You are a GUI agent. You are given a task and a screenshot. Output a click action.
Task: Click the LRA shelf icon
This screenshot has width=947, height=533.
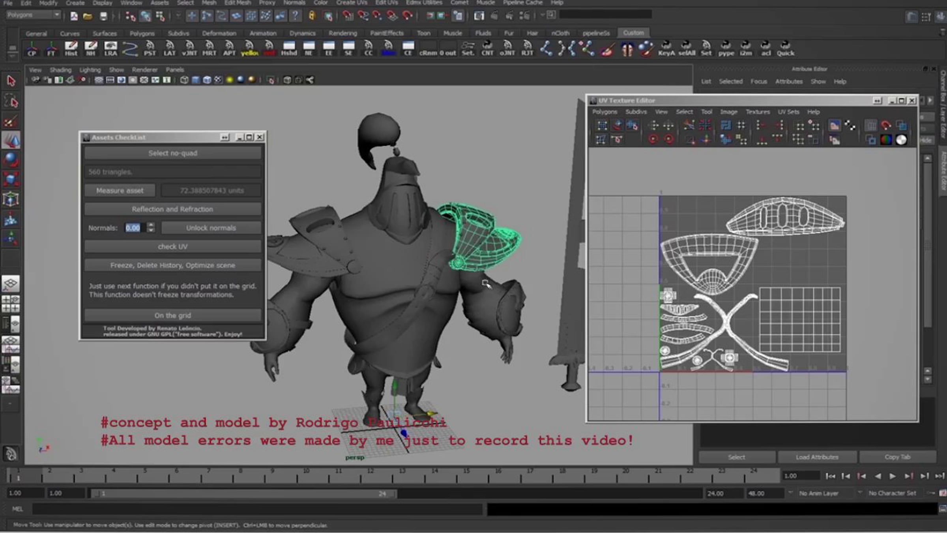pyautogui.click(x=110, y=49)
